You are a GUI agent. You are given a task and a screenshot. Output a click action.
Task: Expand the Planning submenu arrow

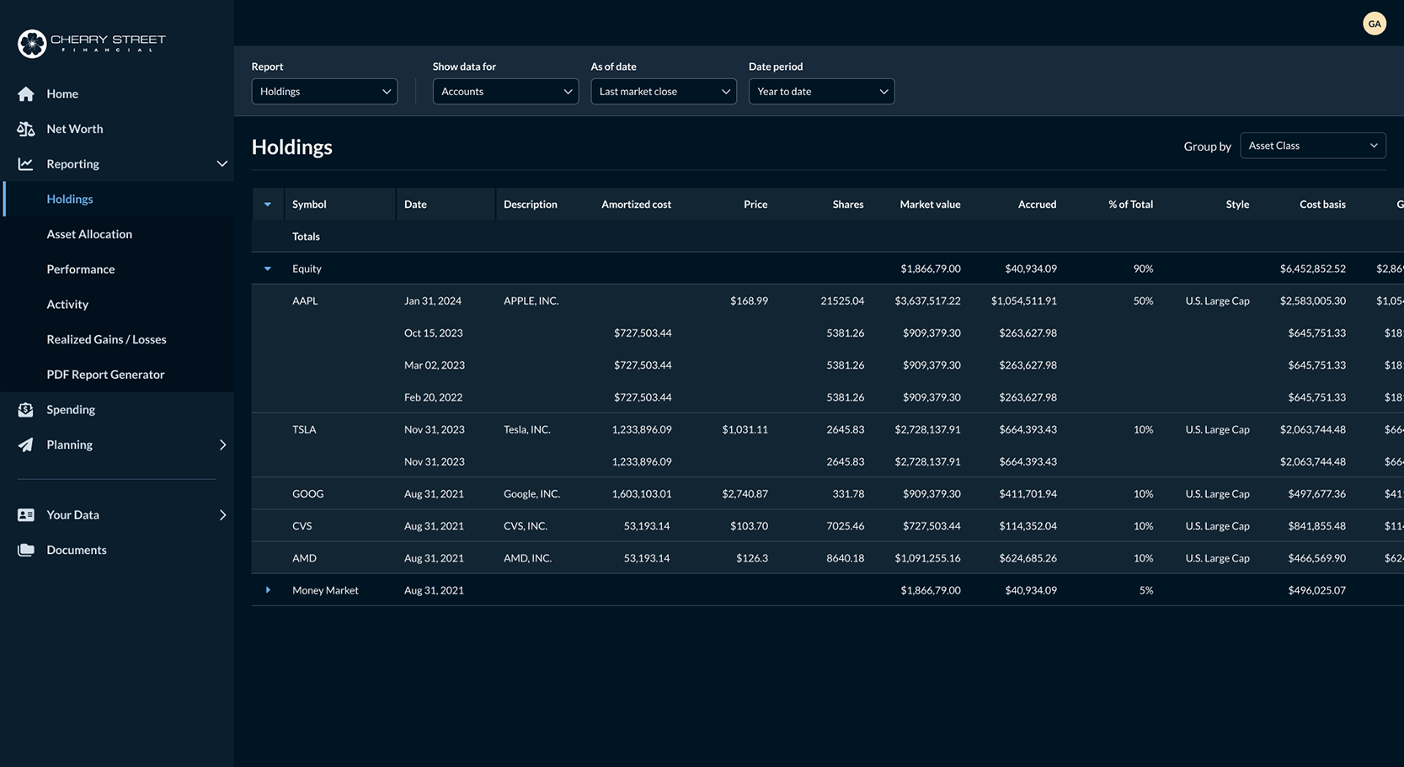click(222, 445)
